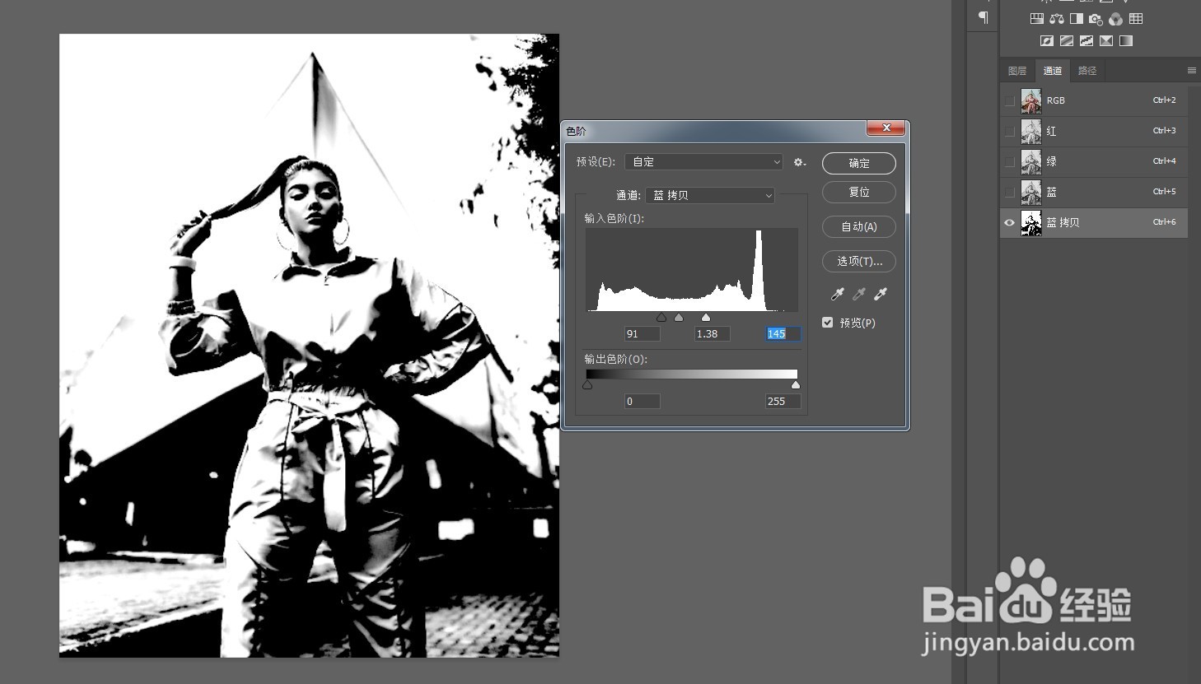Show the Green (绿) channel visibility

point(1009,161)
